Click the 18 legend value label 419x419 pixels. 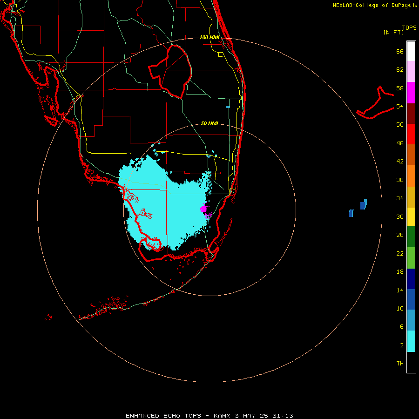(x=400, y=272)
